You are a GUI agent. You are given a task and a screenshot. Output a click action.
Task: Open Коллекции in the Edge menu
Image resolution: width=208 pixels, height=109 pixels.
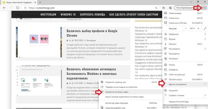pyautogui.click(x=185, y=59)
